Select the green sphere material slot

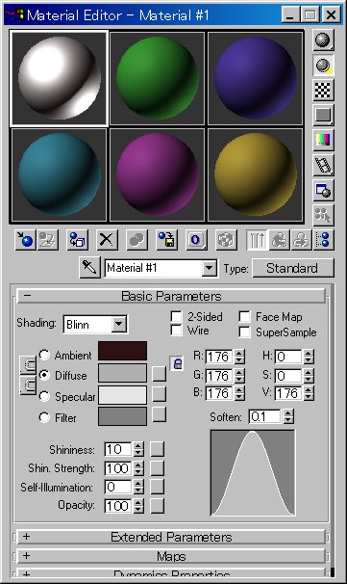157,78
